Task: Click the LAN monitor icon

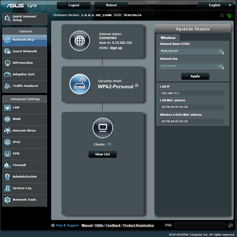Action: coord(7,108)
